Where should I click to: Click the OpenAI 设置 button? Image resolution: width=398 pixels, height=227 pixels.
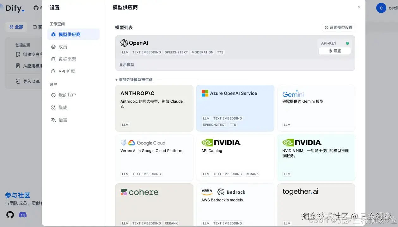(x=335, y=51)
